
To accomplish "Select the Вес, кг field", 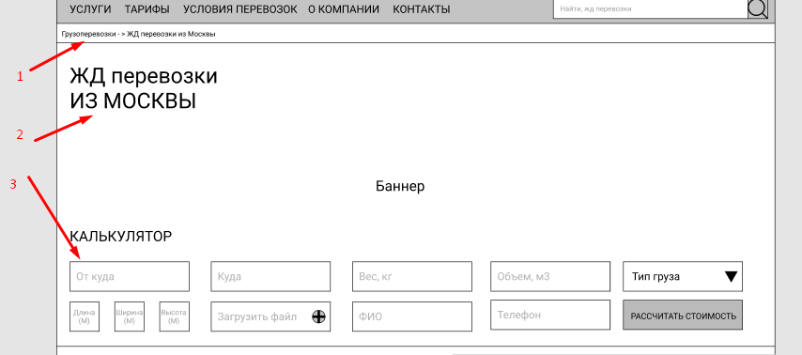I will point(411,277).
